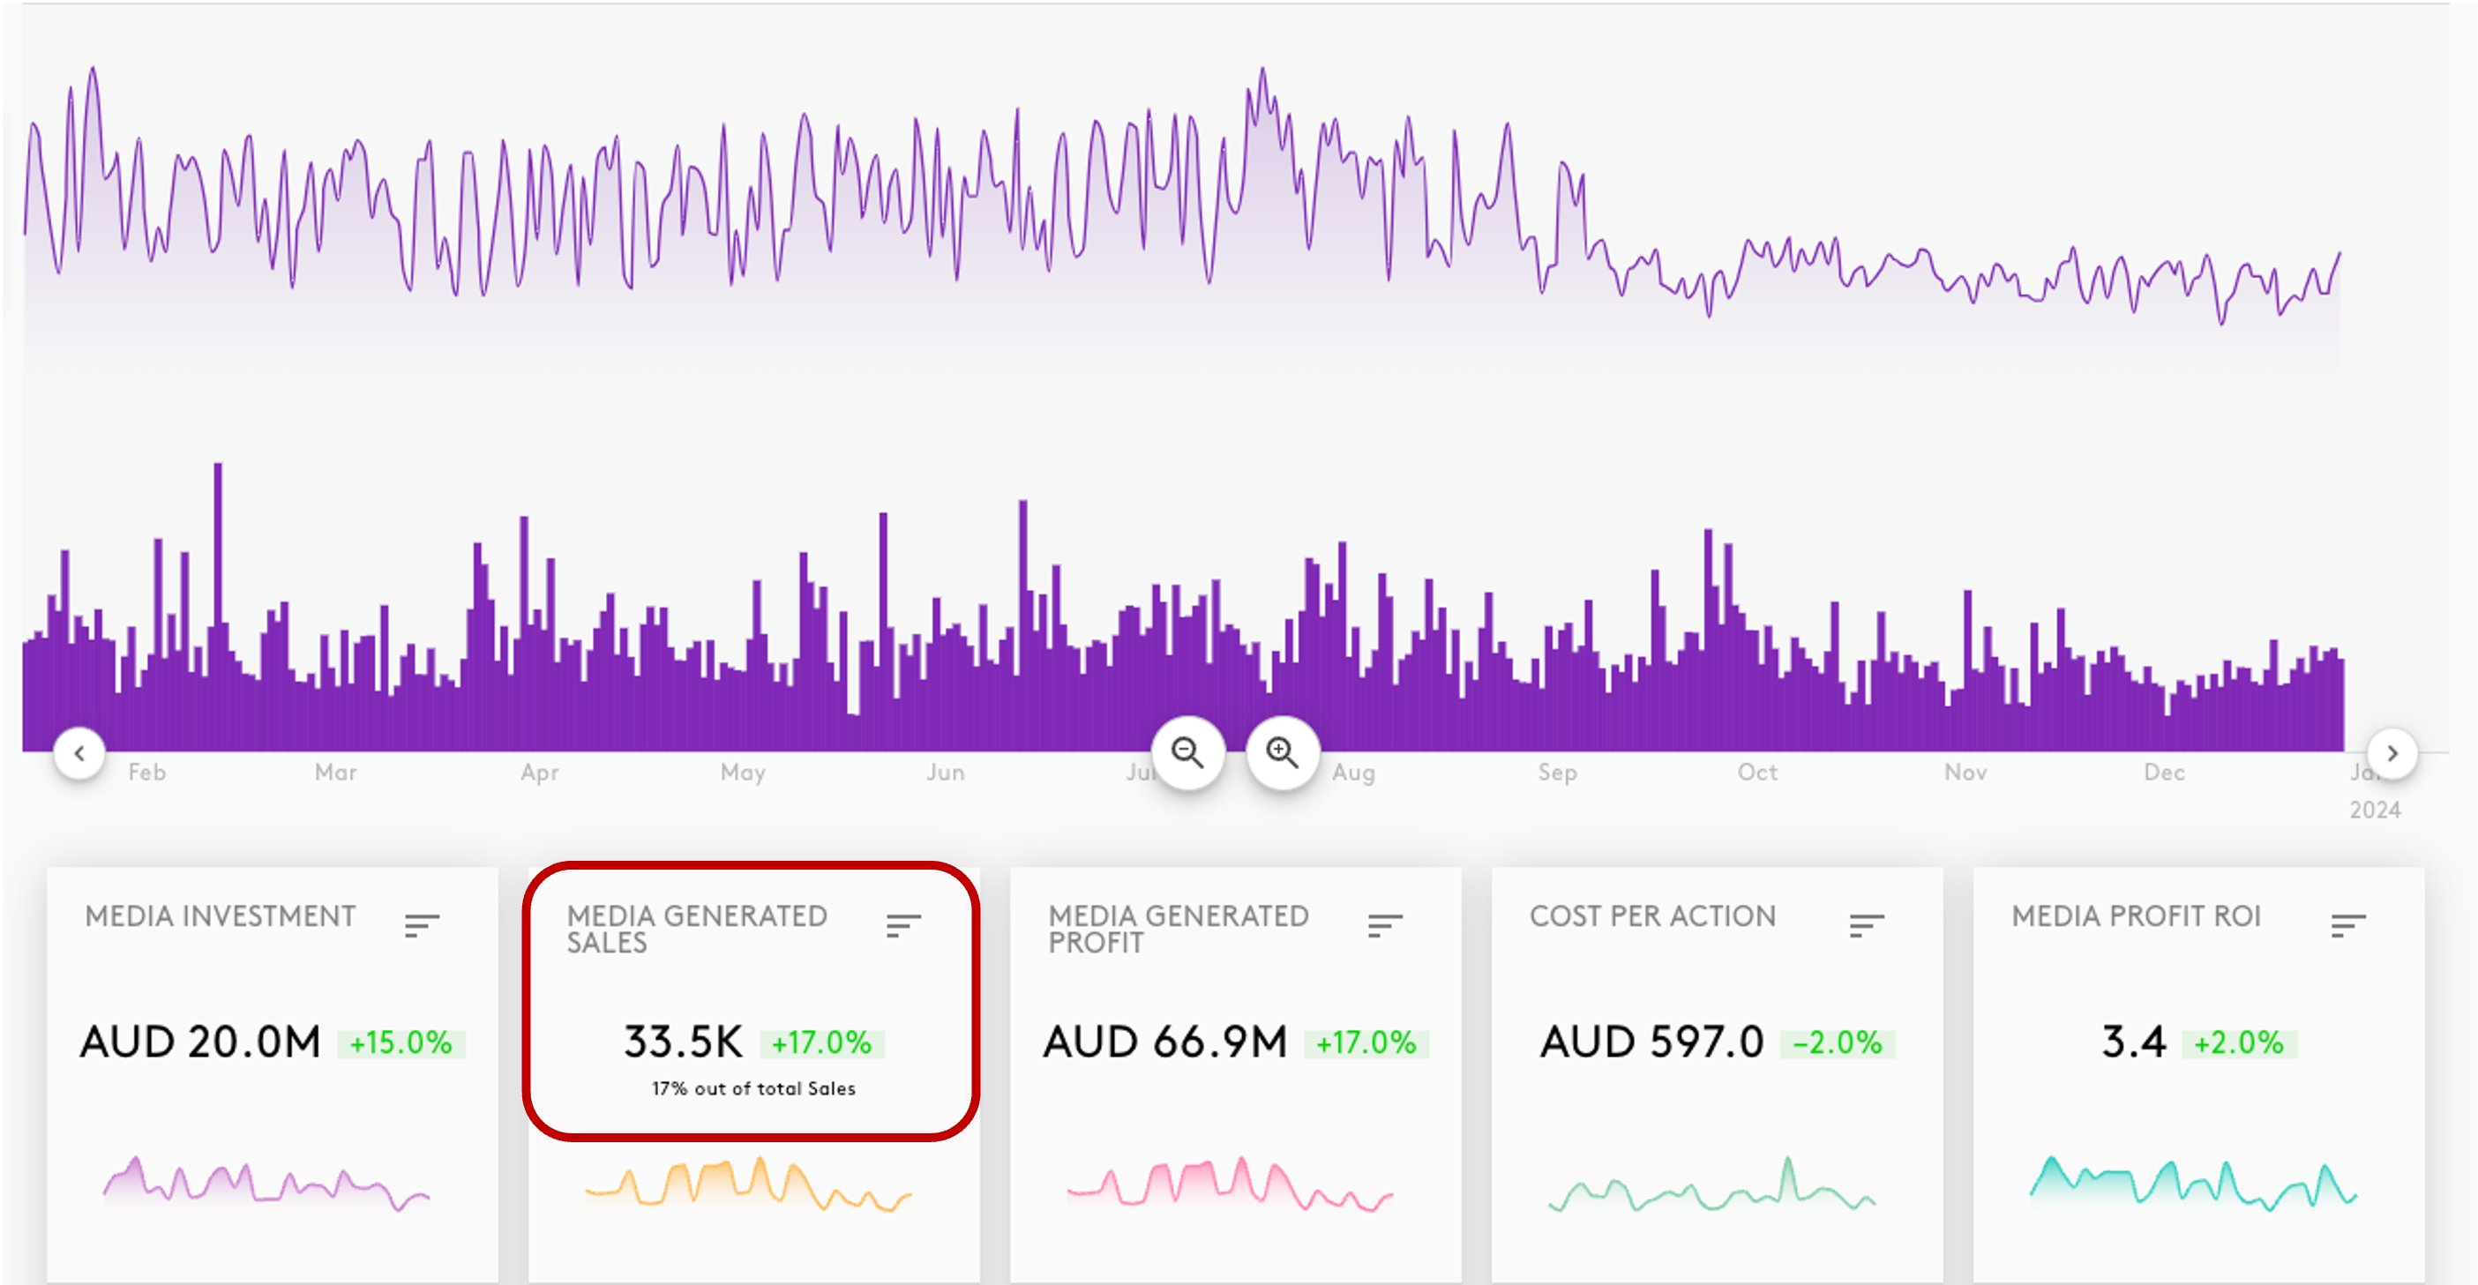Click the -2.0% cost per action badge
The width and height of the screenshot is (2478, 1285).
[x=1838, y=1042]
